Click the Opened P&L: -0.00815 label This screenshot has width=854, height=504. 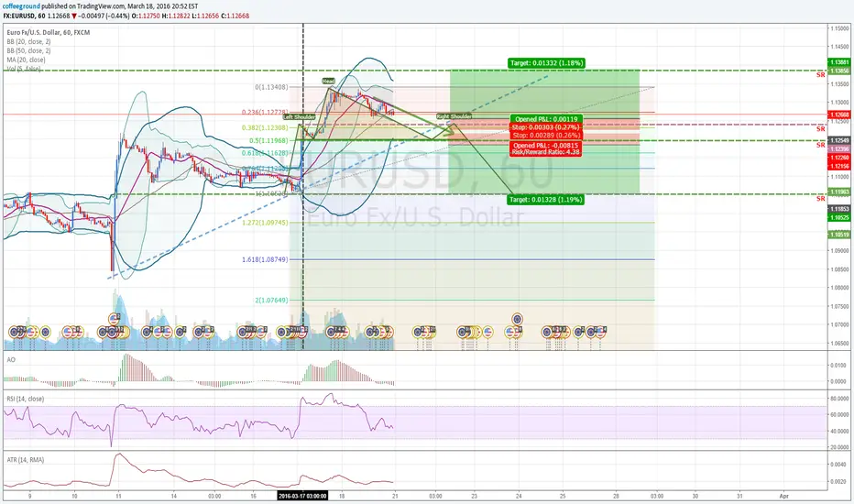[x=546, y=146]
